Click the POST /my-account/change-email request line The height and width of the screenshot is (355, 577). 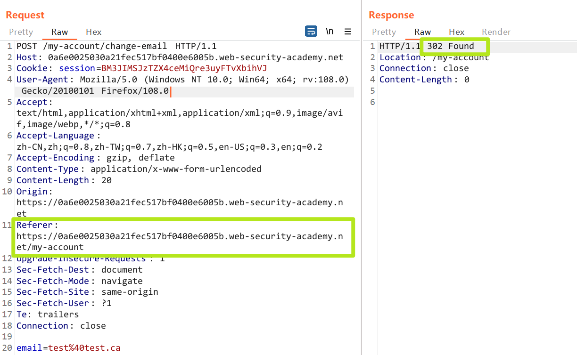pos(116,46)
